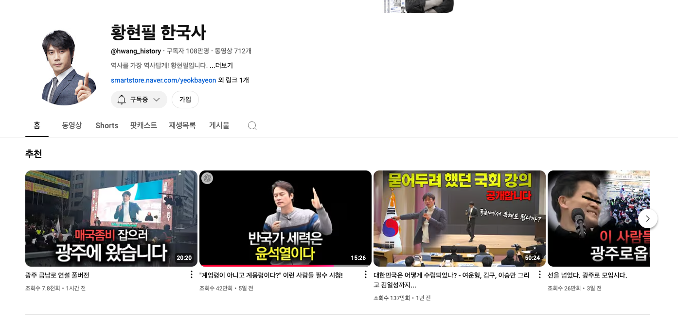
Task: Switch to the 동영상 tab
Action: pos(72,125)
